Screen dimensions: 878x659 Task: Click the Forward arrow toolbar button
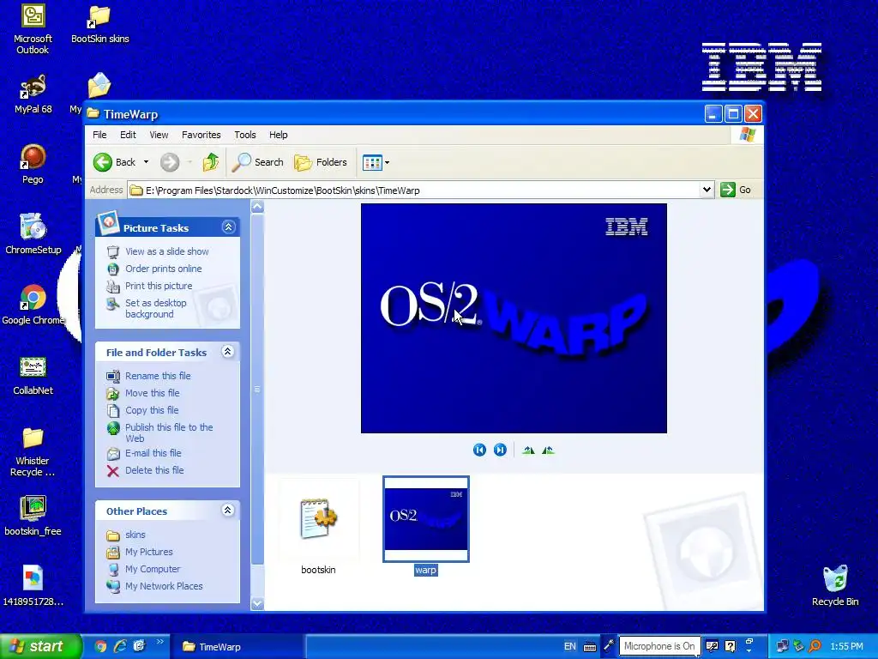pos(170,162)
